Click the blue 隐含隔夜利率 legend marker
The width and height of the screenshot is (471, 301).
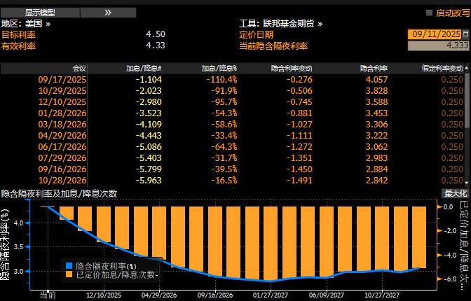tap(68, 266)
